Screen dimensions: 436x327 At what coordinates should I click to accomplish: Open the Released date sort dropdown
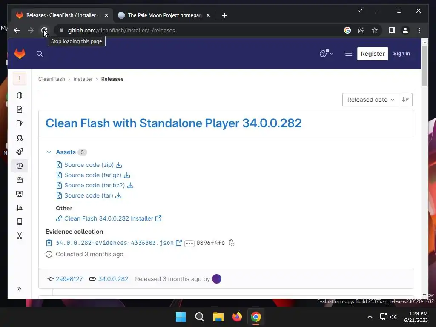(371, 100)
